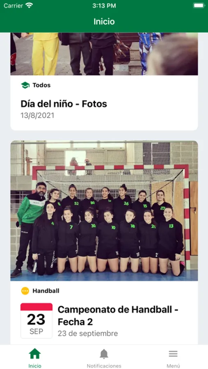Tap the Handball category label
This screenshot has height=369, width=208.
(46, 291)
